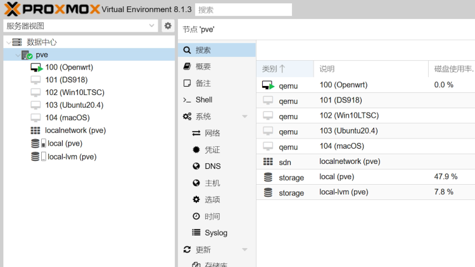Select table row 100 (Openwrt)

click(x=365, y=85)
